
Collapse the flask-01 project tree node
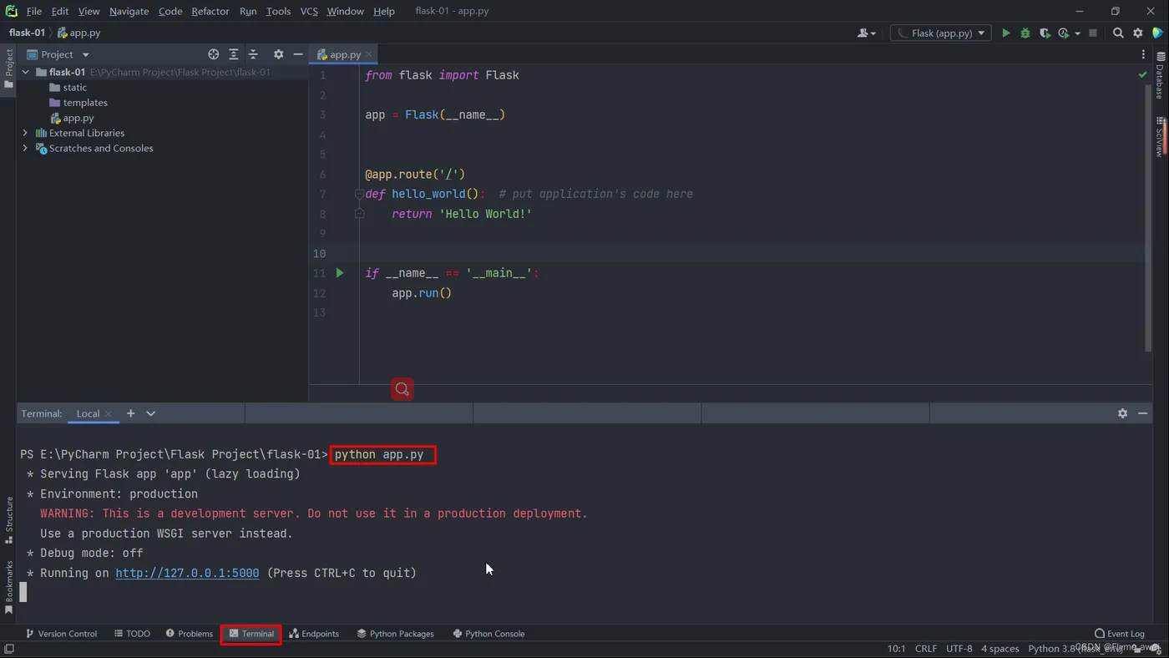pyautogui.click(x=25, y=73)
